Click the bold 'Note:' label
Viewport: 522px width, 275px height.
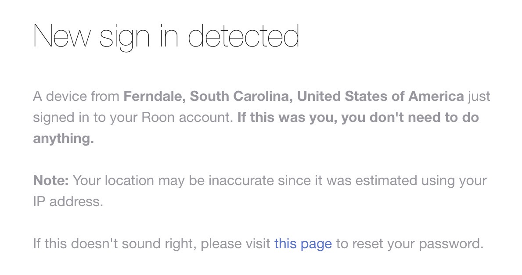(51, 181)
